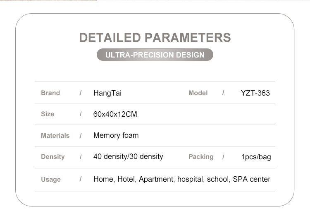This screenshot has height=216, width=310.
Task: Select the Materials label
Action: click(55, 135)
